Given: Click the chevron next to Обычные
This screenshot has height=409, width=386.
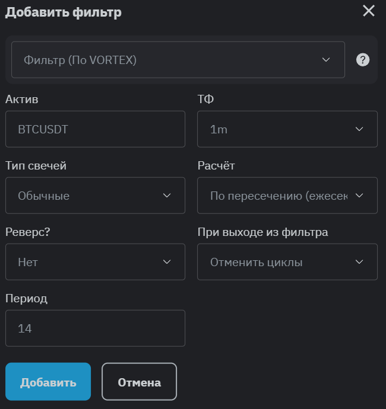Looking at the screenshot, I should (x=167, y=196).
